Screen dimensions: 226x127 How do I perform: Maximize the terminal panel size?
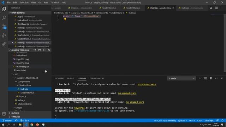pyautogui.click(x=216, y=78)
